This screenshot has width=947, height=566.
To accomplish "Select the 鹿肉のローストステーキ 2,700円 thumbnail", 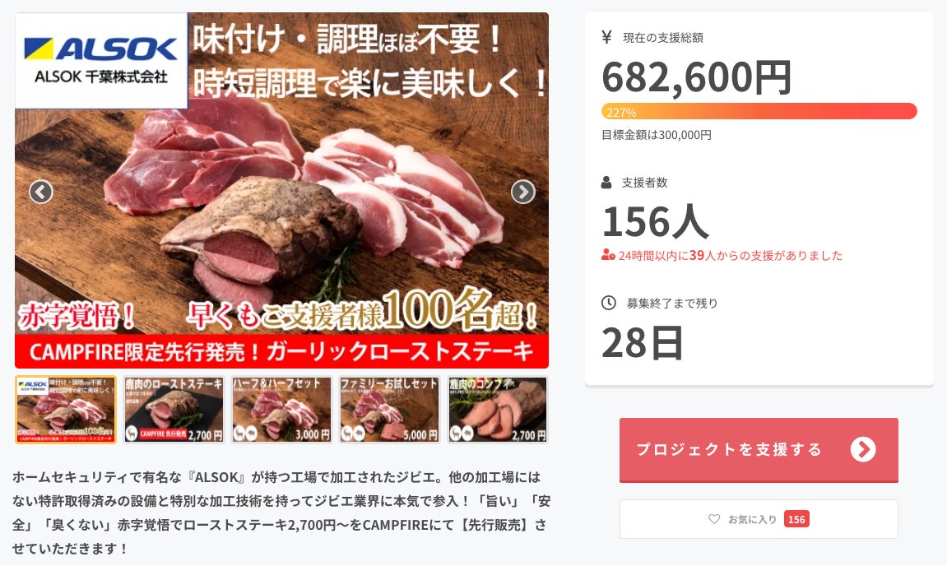I will 174,410.
